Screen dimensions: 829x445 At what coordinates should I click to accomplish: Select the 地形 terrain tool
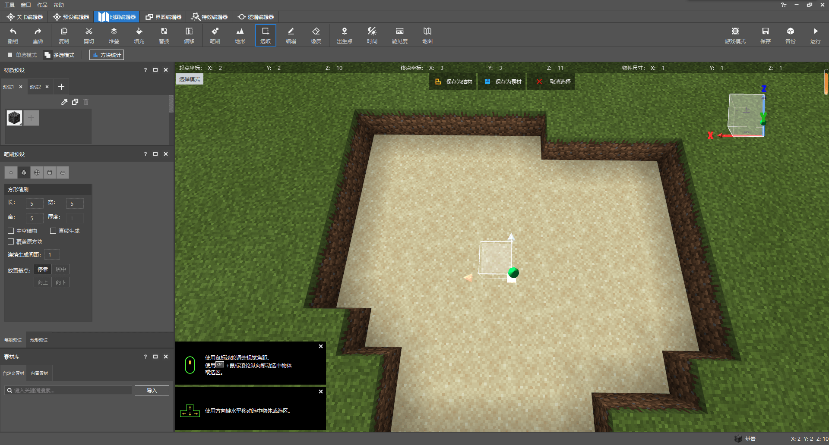click(240, 35)
